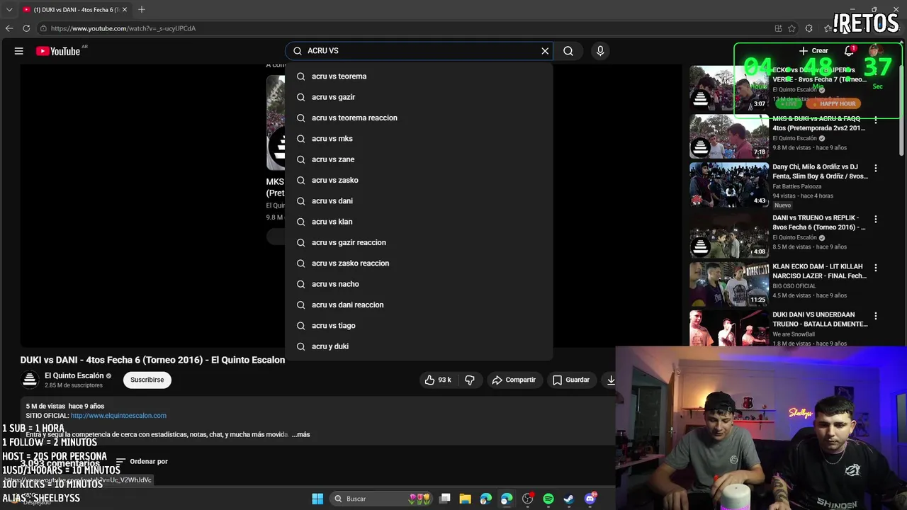
Task: Select the "acru vs nacho" suggestion
Action: pyautogui.click(x=419, y=284)
